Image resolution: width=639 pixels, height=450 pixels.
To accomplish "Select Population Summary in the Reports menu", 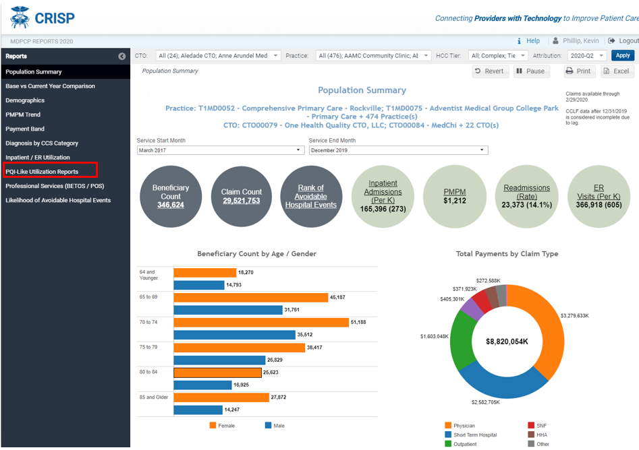I will (x=65, y=71).
